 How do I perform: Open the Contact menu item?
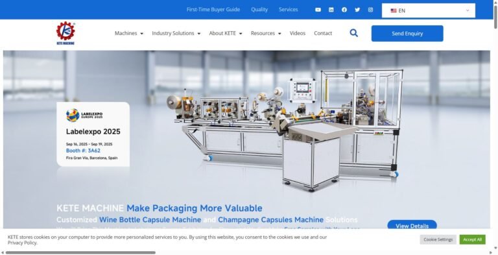point(323,33)
